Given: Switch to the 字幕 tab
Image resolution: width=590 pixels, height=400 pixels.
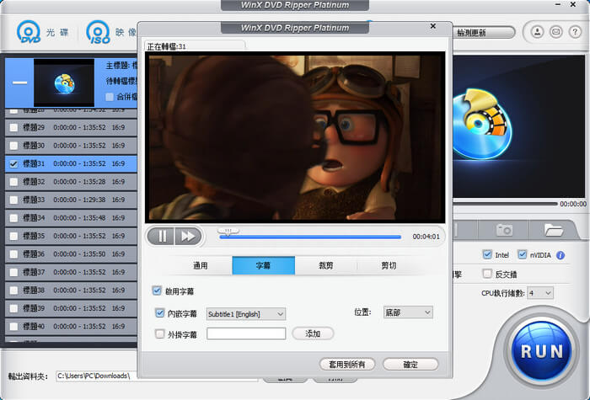Looking at the screenshot, I should pyautogui.click(x=263, y=265).
